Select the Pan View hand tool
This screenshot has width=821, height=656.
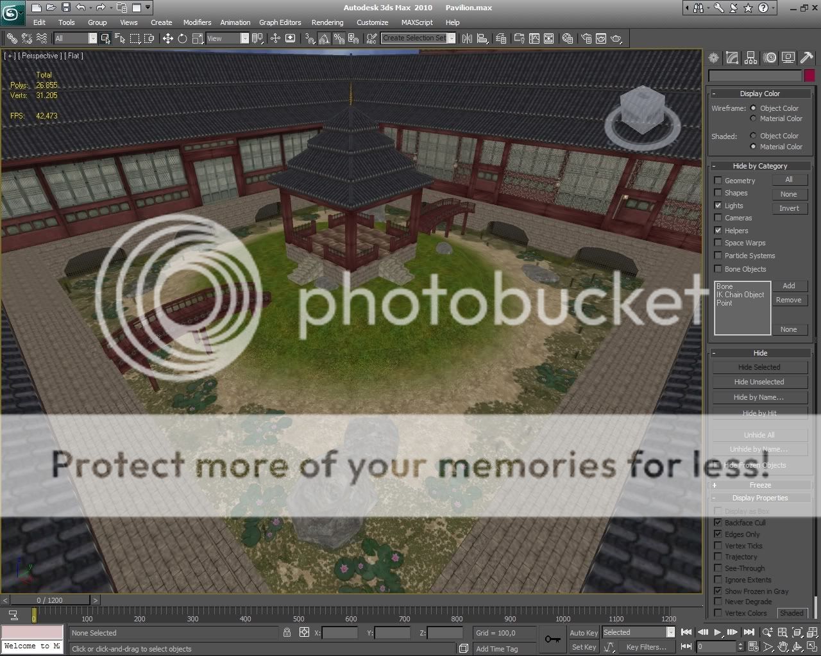pyautogui.click(x=783, y=647)
